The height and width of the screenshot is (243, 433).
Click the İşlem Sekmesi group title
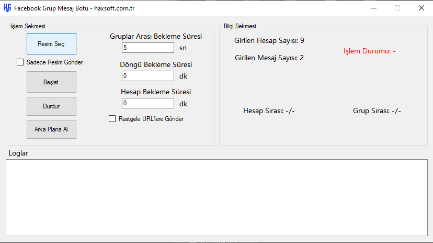pos(28,26)
